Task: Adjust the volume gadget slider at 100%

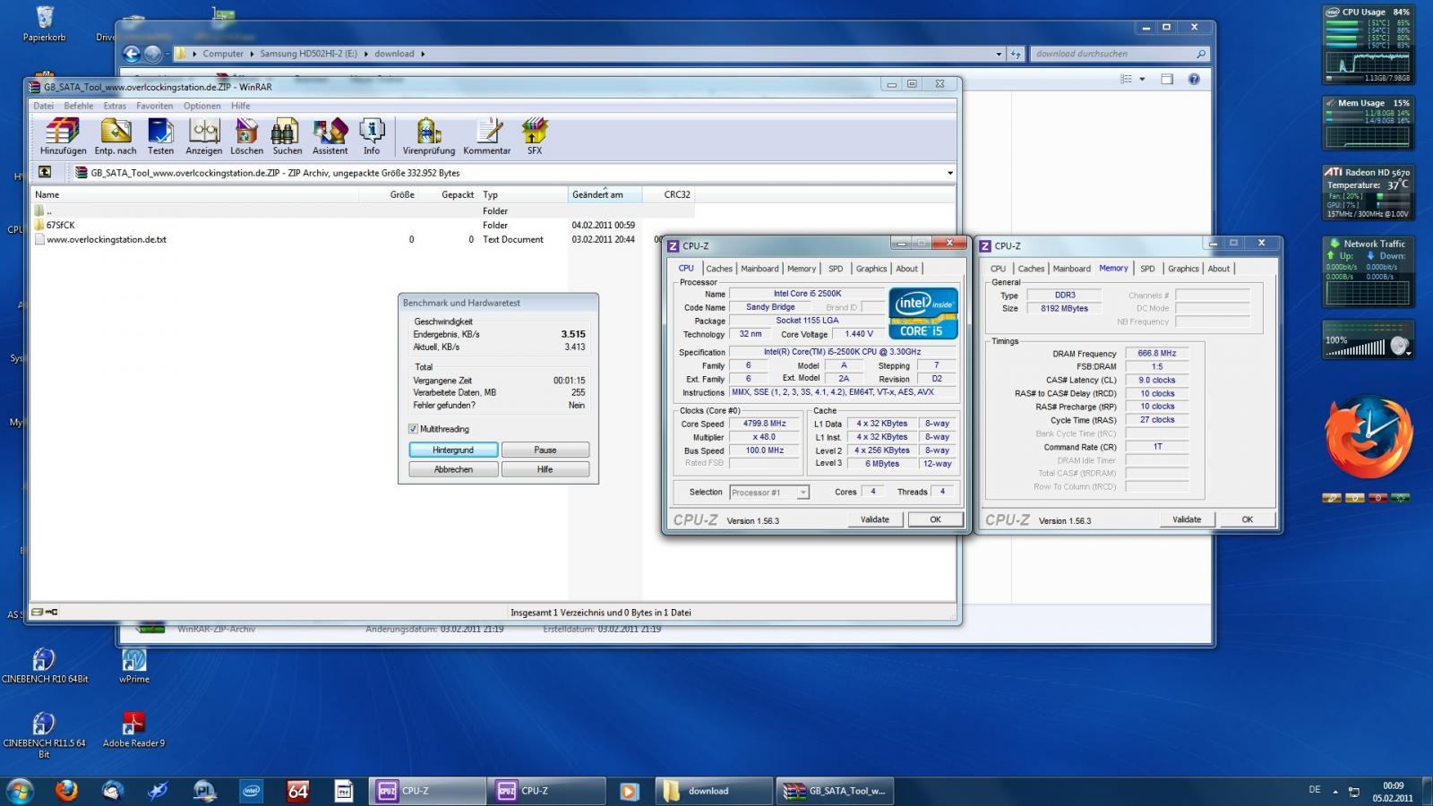Action: [x=1355, y=348]
